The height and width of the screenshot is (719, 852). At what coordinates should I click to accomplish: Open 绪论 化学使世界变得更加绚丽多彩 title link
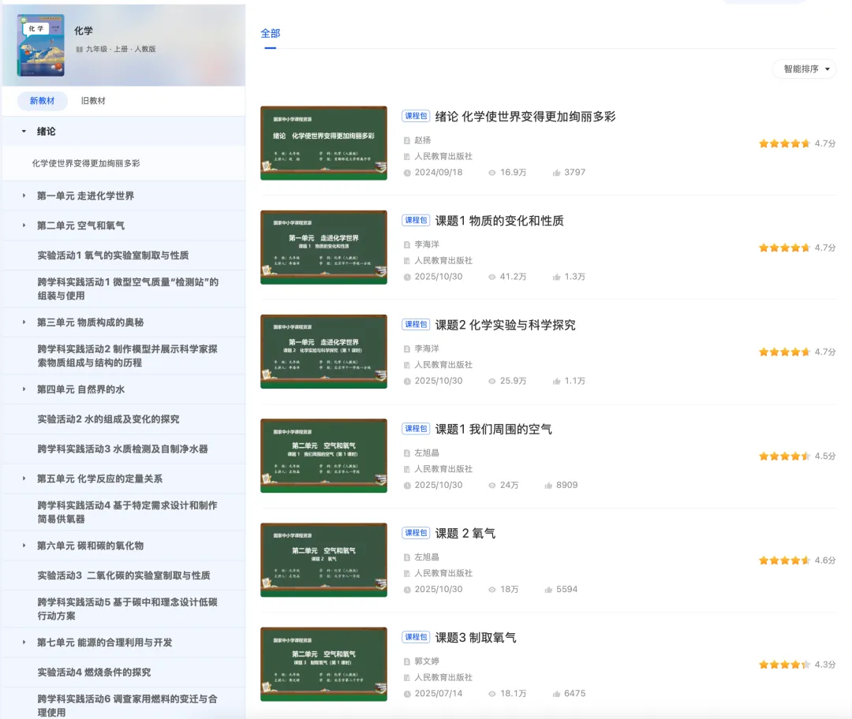[525, 117]
